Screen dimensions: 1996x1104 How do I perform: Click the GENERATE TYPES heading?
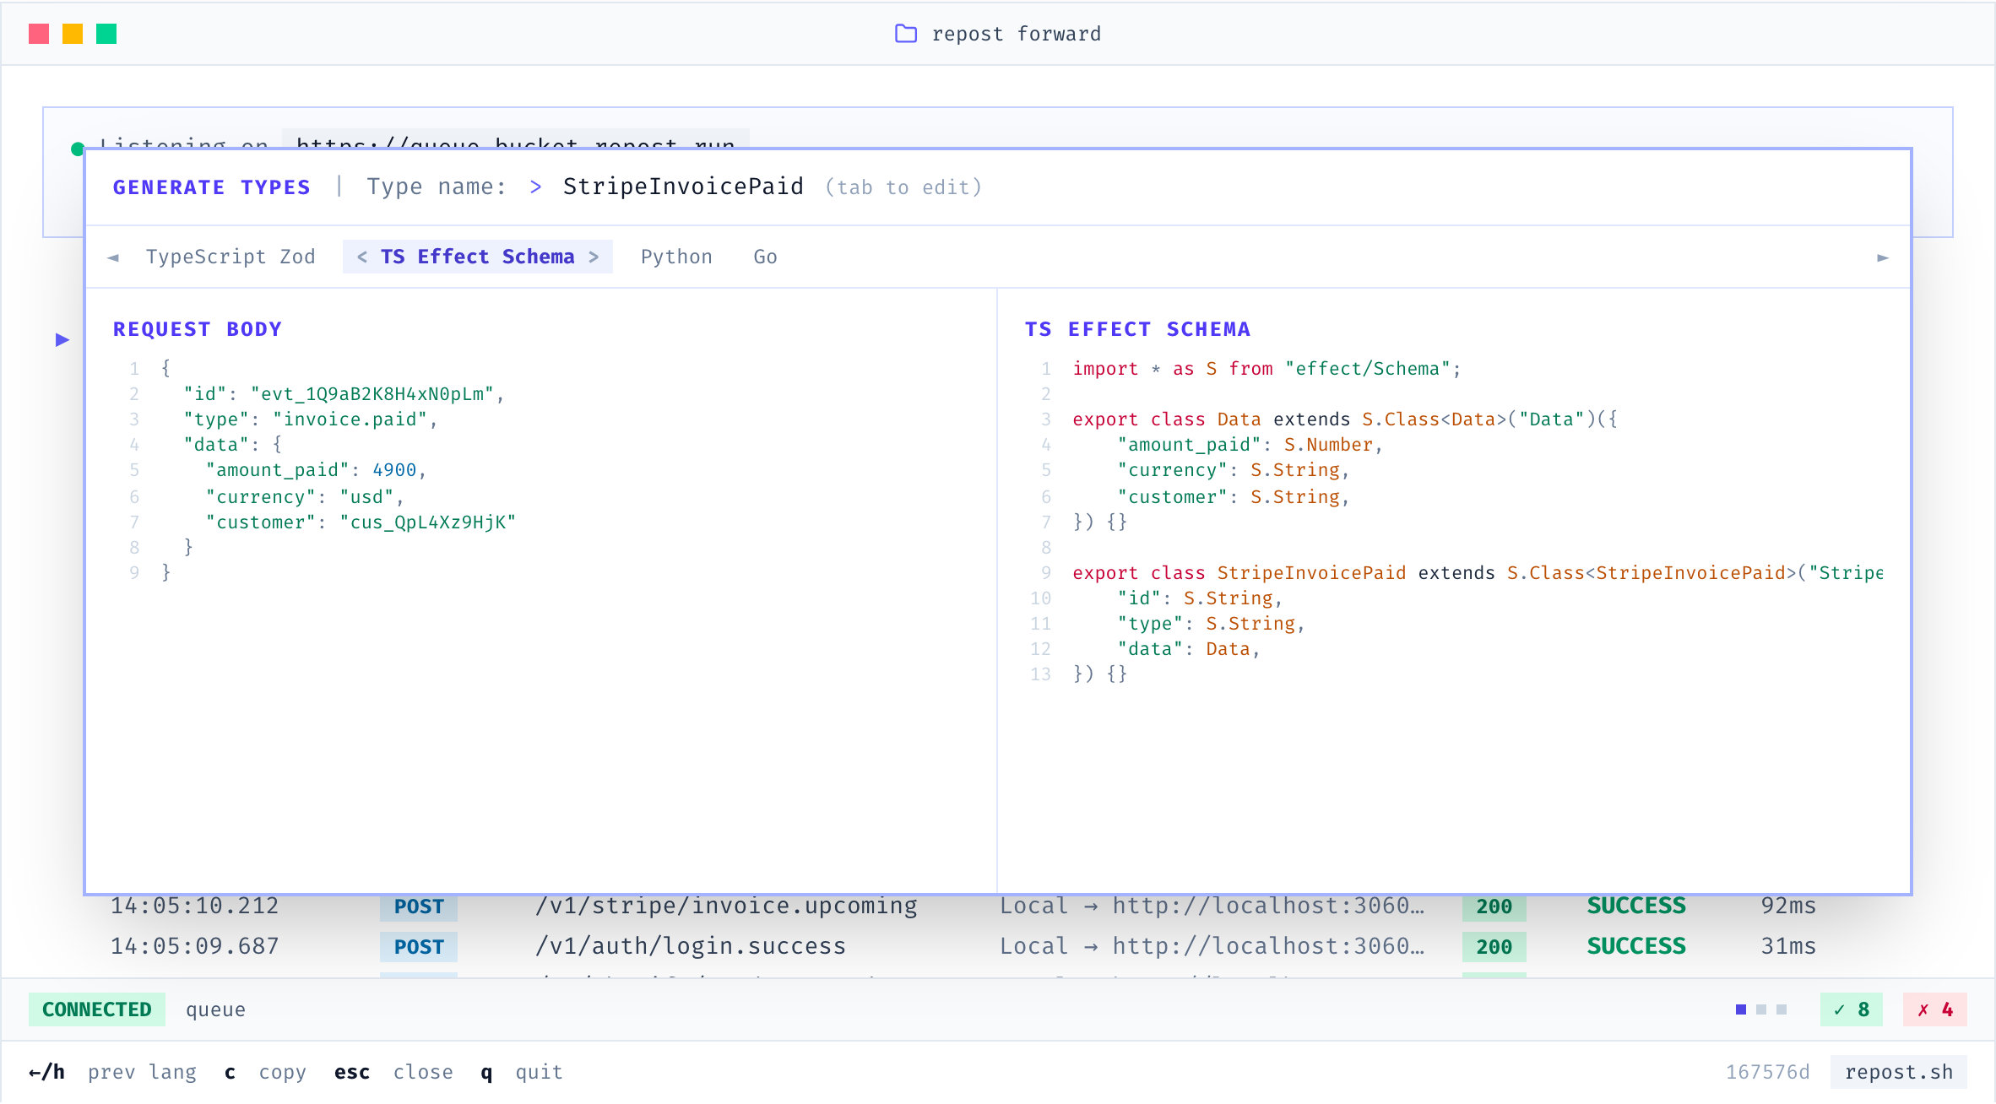[x=212, y=187]
